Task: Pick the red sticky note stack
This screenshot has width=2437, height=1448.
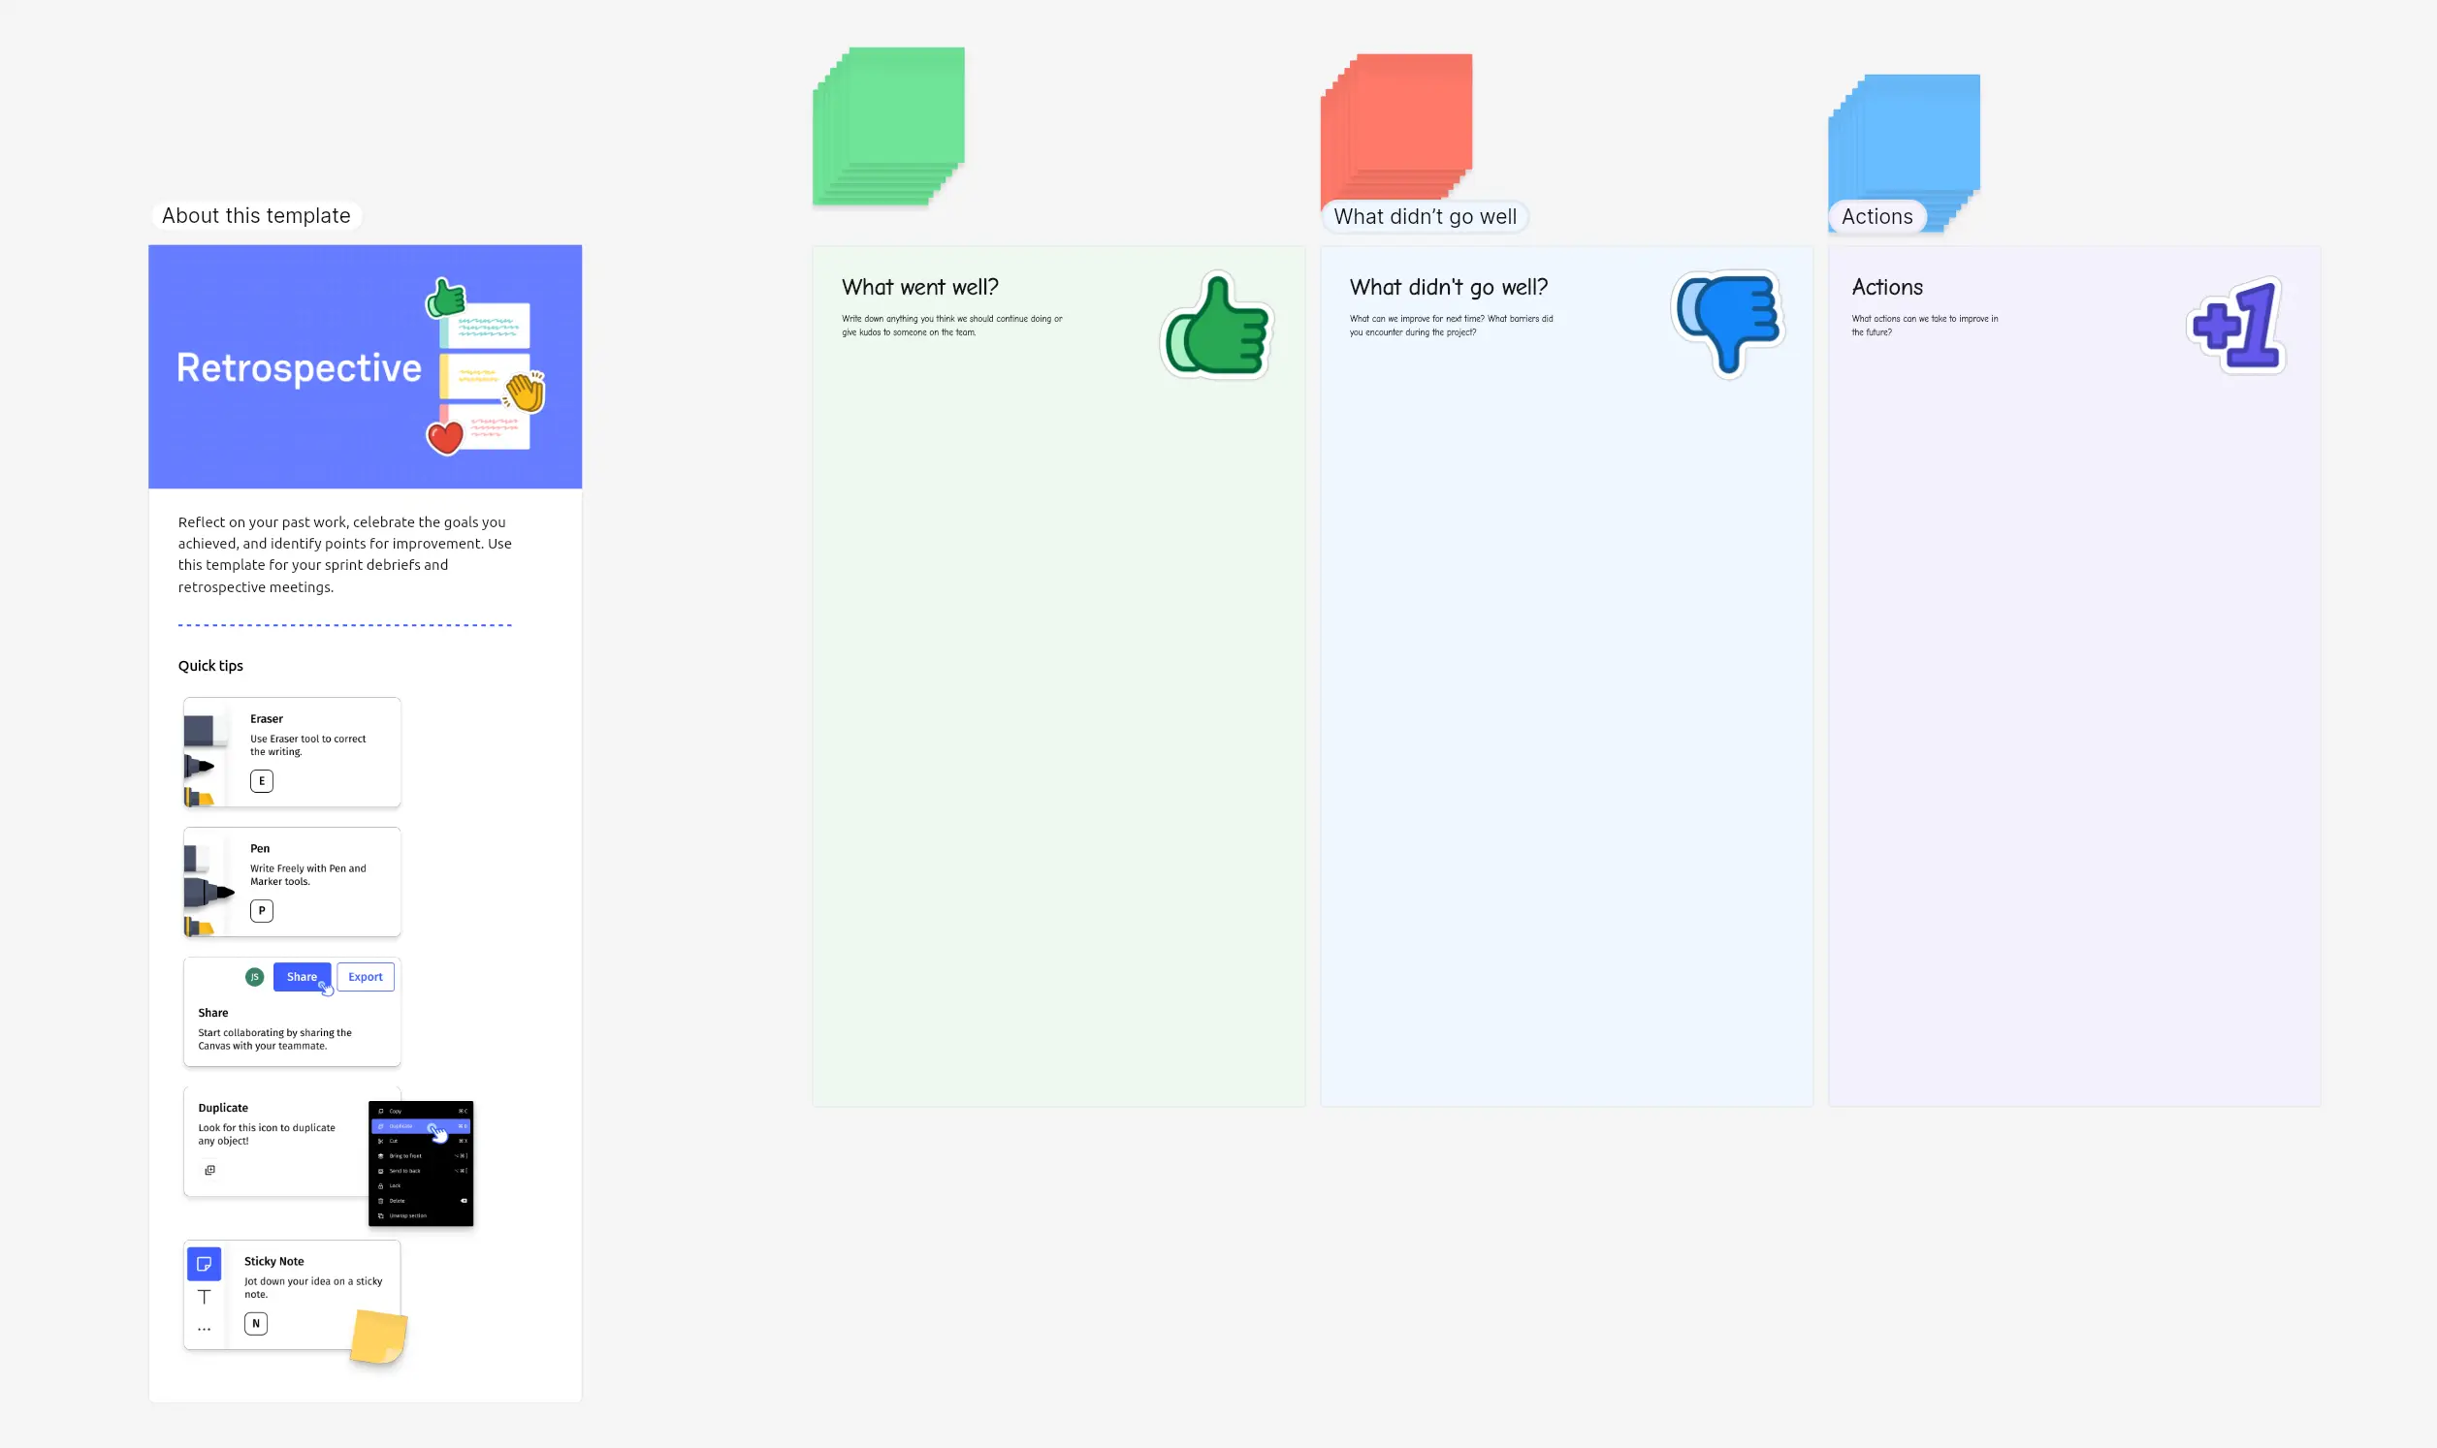Action: (x=1395, y=127)
